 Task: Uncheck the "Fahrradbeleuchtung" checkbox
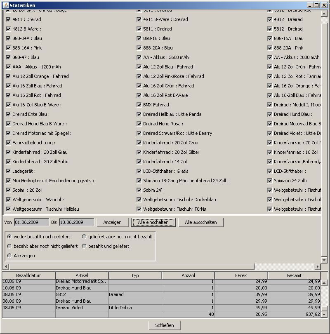(8, 143)
